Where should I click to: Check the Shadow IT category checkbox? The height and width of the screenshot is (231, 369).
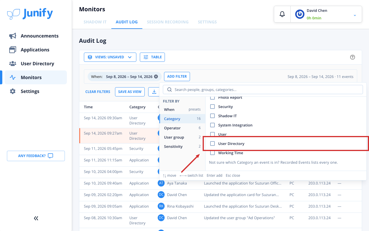point(212,116)
